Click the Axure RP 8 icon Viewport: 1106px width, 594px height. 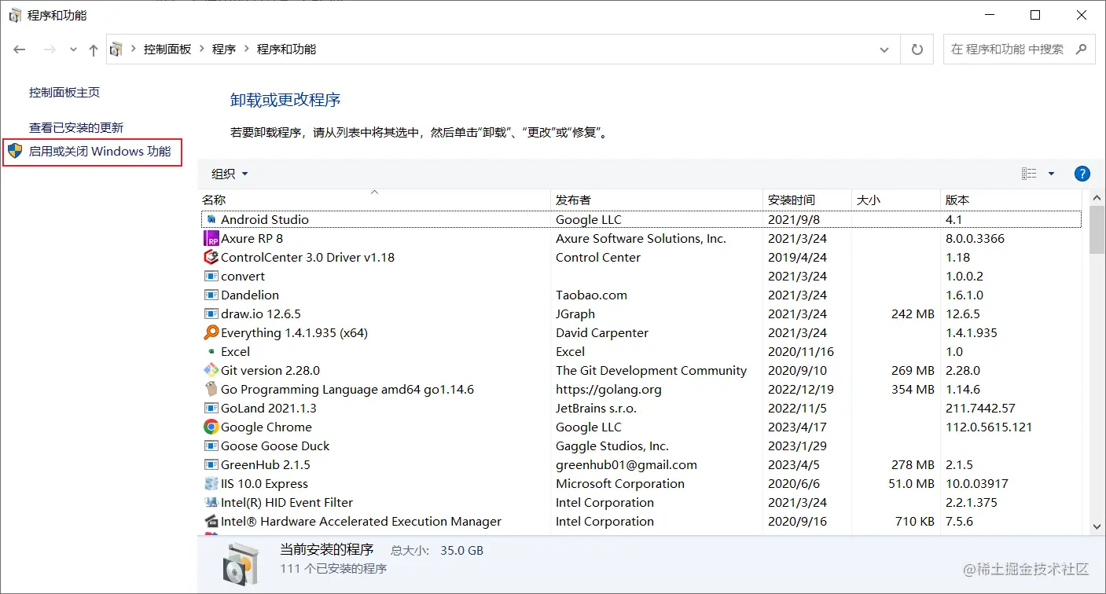coord(211,239)
